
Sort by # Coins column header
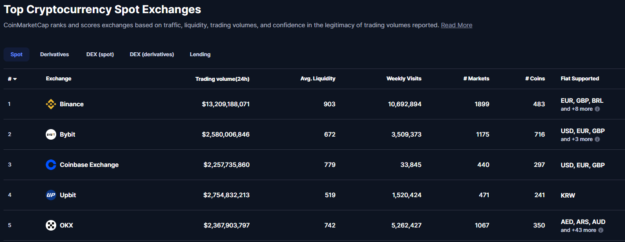pos(535,79)
